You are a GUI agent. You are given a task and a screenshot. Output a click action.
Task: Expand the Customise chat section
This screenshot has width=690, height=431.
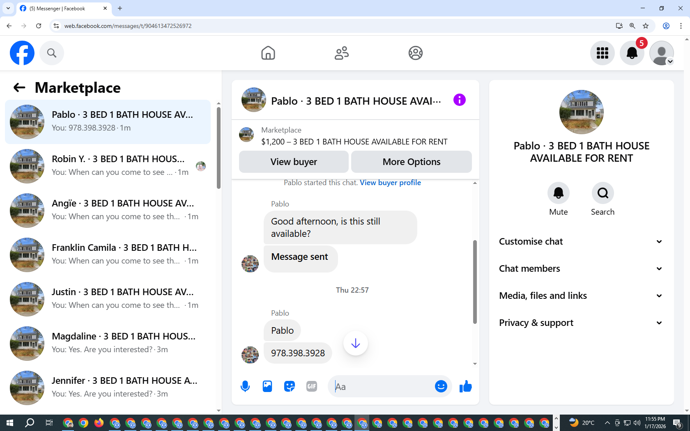(x=581, y=241)
